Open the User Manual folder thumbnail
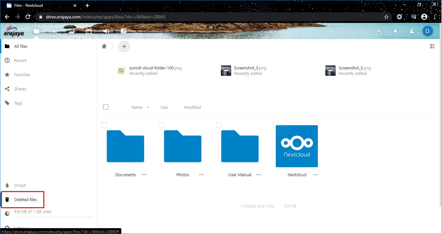This screenshot has height=234, width=442. [240, 146]
